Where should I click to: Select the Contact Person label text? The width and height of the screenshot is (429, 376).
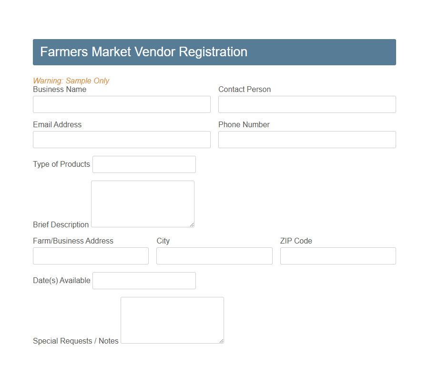245,89
